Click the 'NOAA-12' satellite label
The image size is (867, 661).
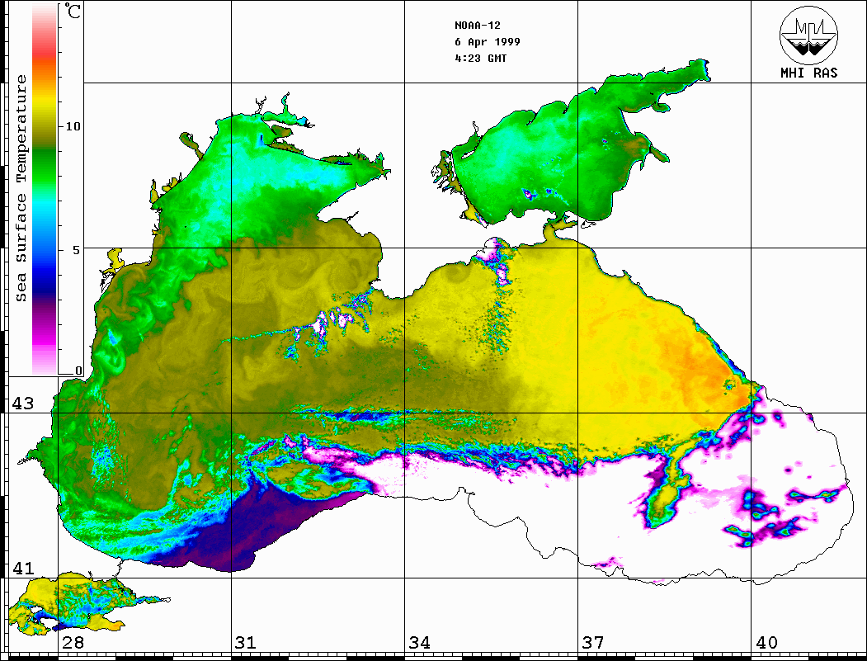pyautogui.click(x=477, y=26)
